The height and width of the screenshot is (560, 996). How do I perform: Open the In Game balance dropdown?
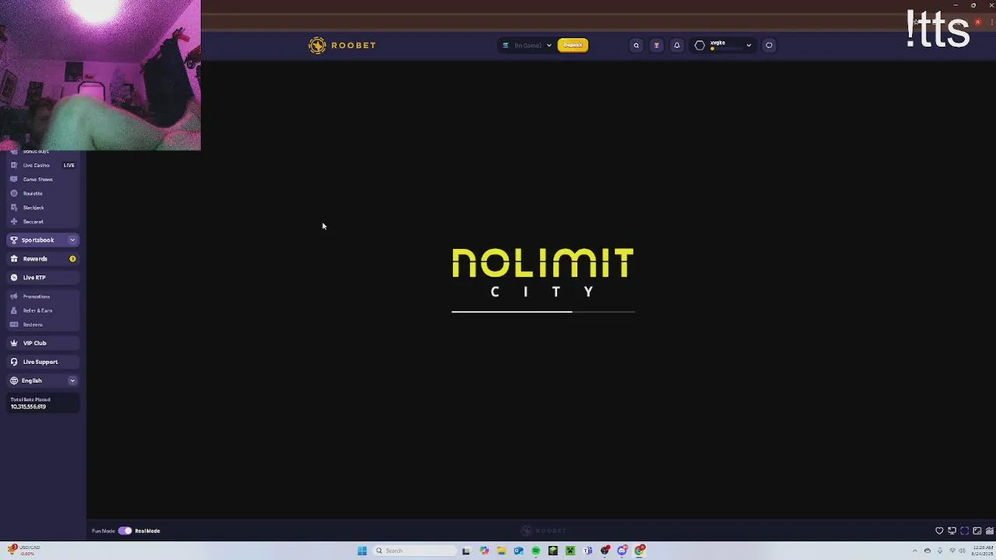[526, 45]
